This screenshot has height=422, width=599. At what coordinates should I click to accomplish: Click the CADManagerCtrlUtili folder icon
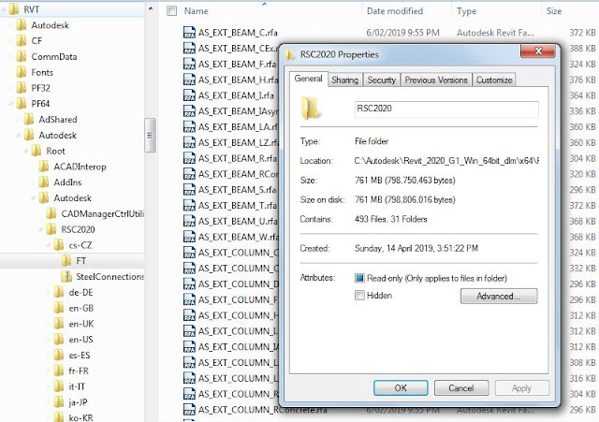pos(51,213)
